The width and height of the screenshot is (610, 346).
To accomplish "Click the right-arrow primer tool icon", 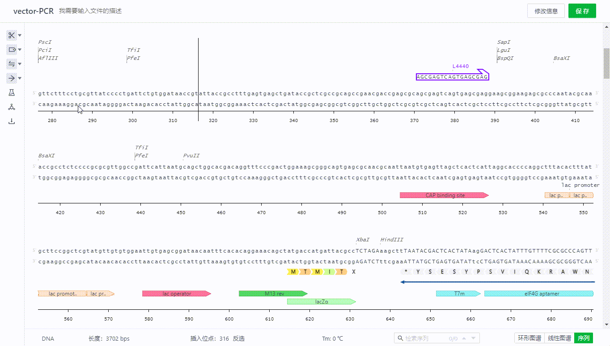I will pos(12,78).
